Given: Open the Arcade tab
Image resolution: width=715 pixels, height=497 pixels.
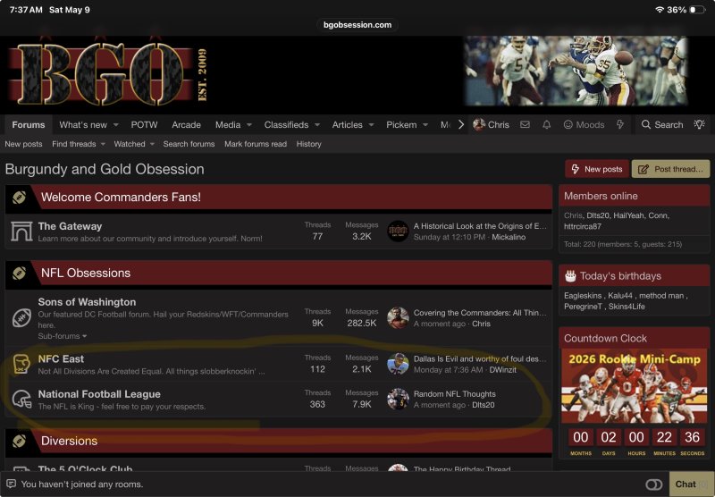Looking at the screenshot, I should [x=186, y=125].
